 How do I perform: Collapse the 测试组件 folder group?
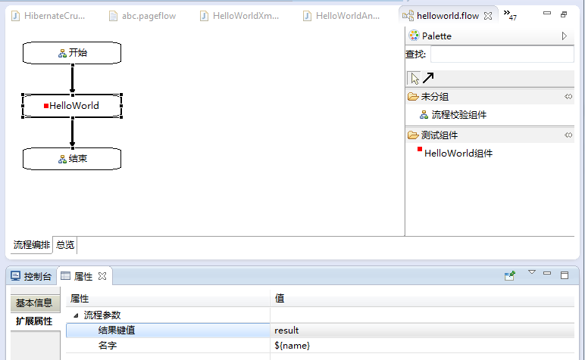(x=490, y=135)
